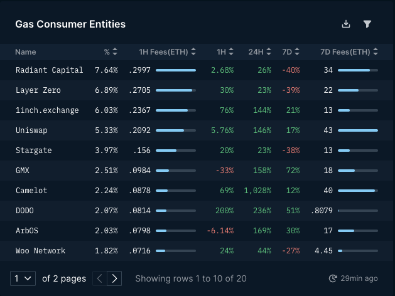Click Camelot's 1,028% 24H value
This screenshot has width=395, height=296.
click(257, 191)
